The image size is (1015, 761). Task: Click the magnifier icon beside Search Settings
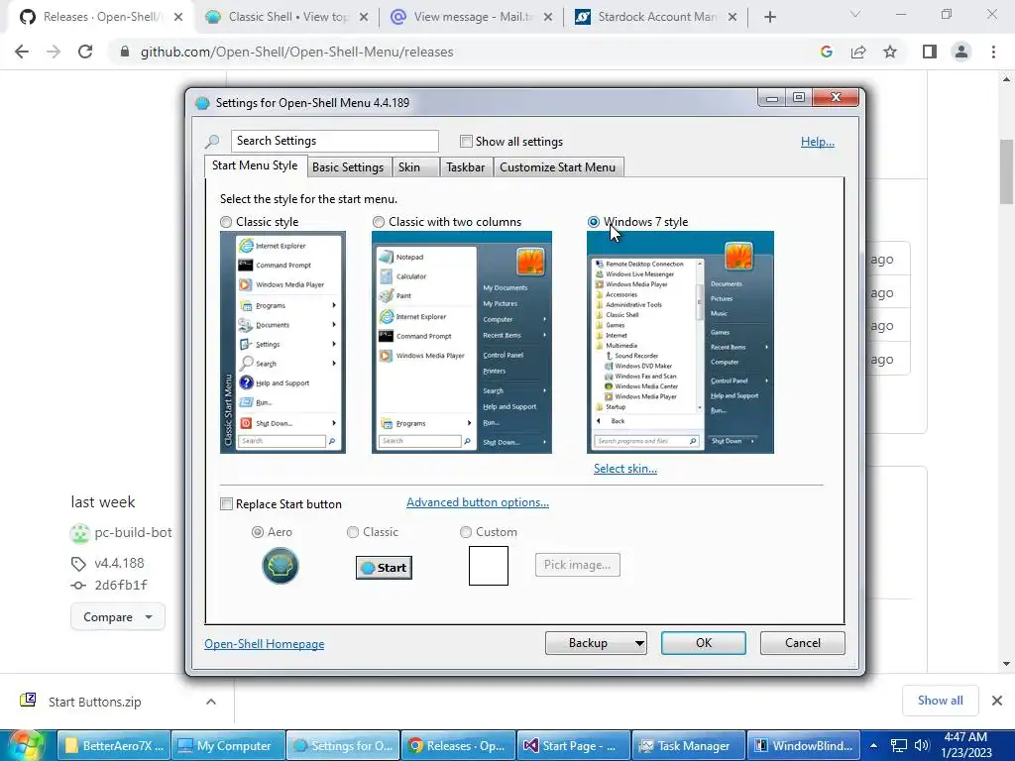(x=212, y=141)
